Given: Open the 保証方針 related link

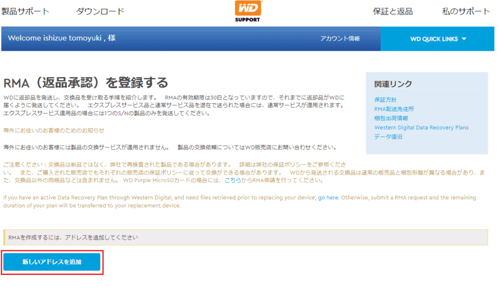Looking at the screenshot, I should pyautogui.click(x=385, y=100).
